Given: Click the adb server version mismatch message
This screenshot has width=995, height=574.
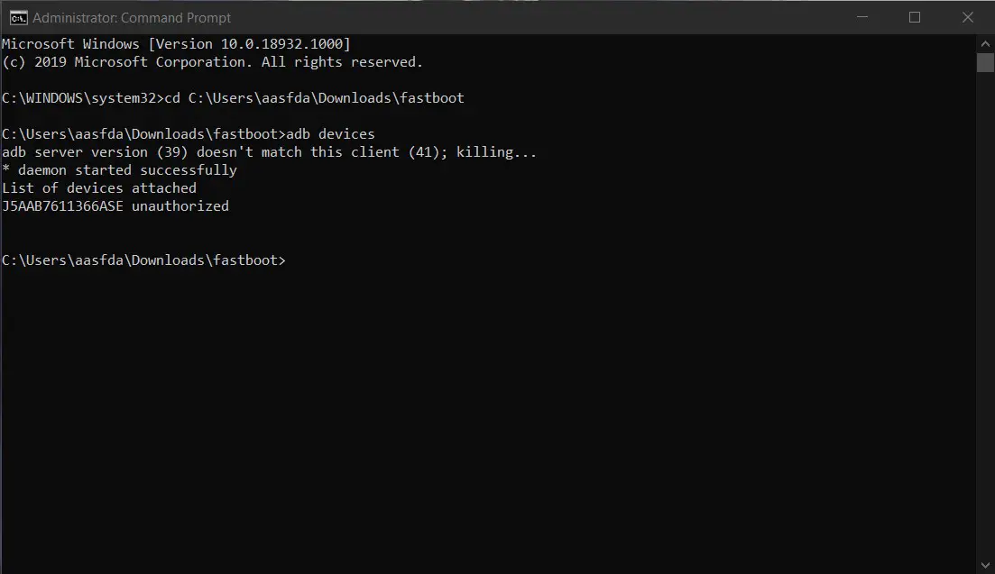Looking at the screenshot, I should tap(269, 152).
